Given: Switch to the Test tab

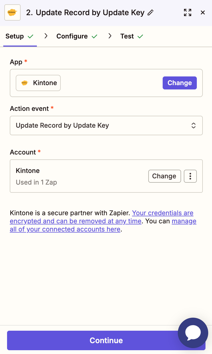Looking at the screenshot, I should point(126,36).
